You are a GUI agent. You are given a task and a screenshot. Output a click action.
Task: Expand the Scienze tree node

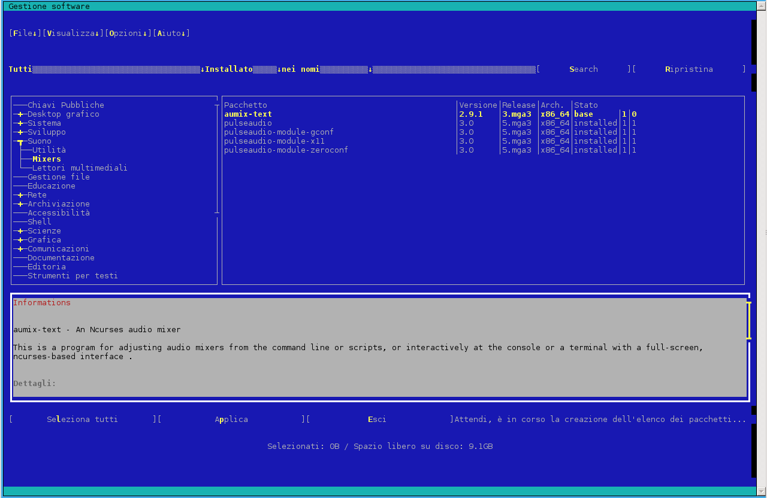pos(20,231)
